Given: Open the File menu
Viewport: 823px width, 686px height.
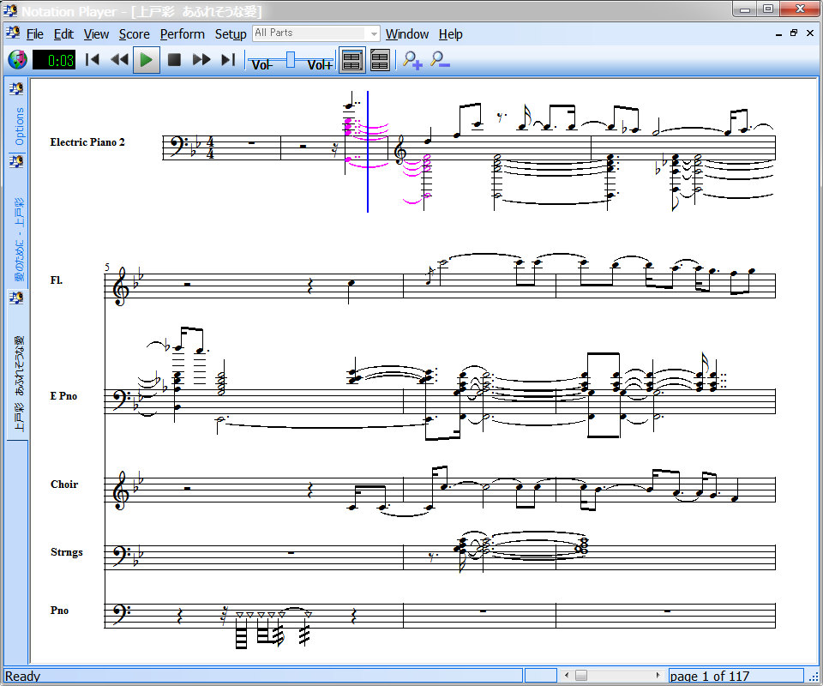Looking at the screenshot, I should [34, 34].
